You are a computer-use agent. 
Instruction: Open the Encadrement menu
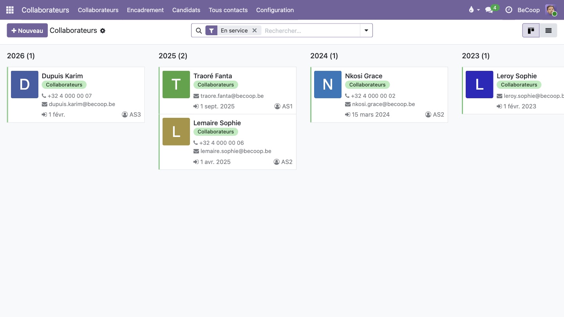(145, 10)
